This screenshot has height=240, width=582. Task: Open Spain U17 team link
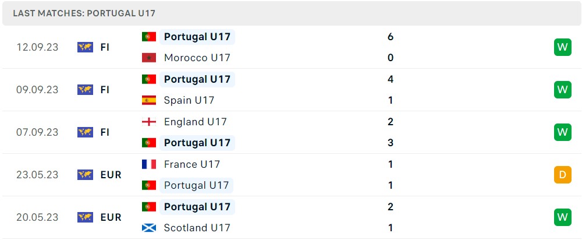pos(189,100)
